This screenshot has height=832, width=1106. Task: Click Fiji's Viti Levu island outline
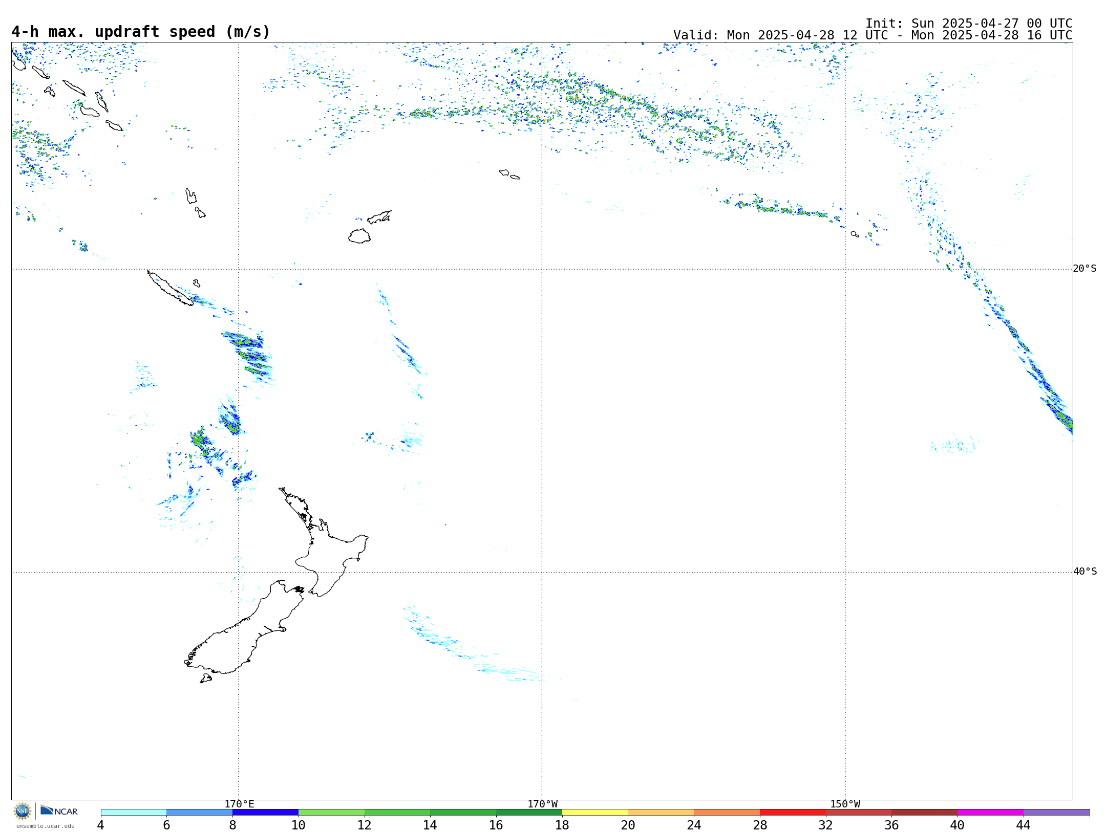[x=359, y=236]
